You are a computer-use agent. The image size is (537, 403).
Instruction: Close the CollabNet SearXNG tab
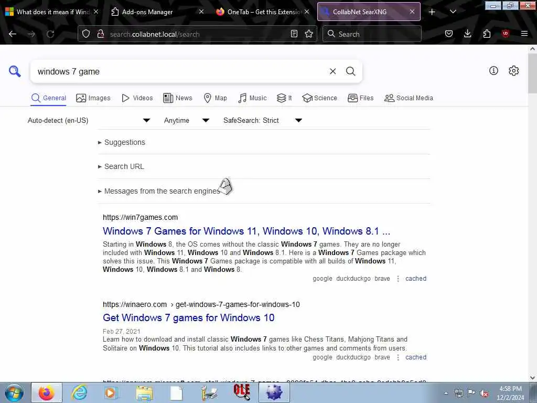point(412,12)
